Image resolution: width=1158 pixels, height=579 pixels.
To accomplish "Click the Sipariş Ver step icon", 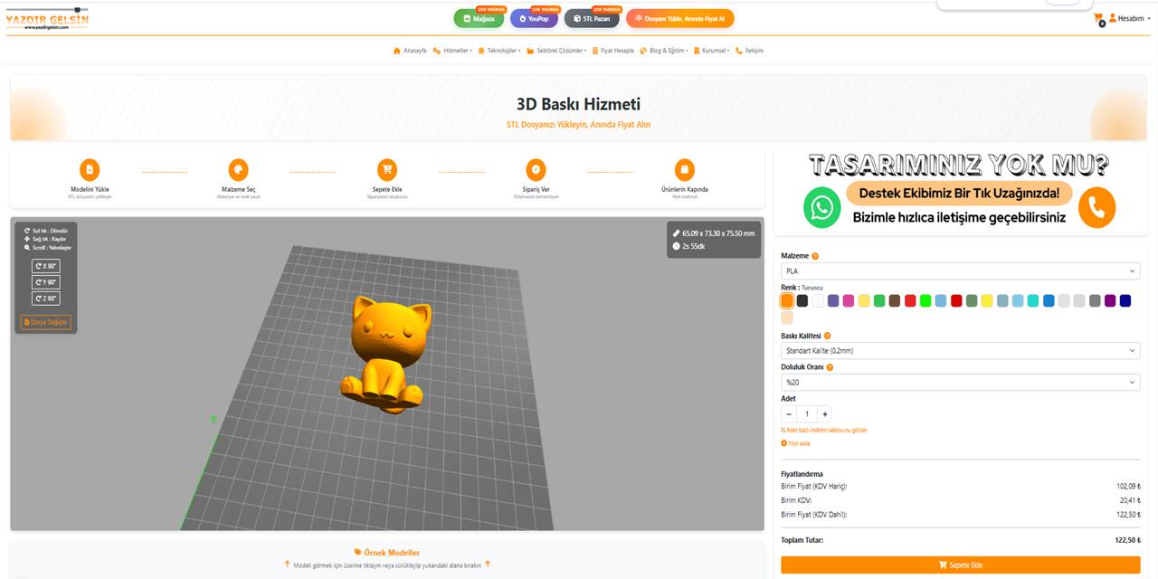I will pyautogui.click(x=536, y=169).
